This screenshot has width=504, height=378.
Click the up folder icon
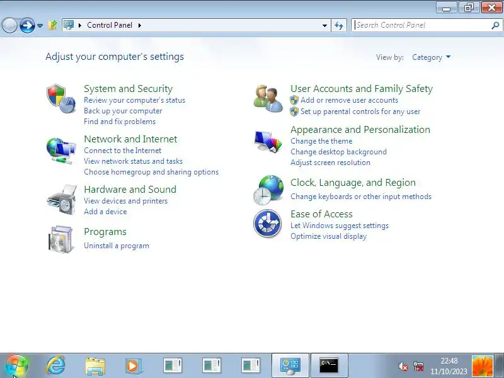click(x=53, y=25)
